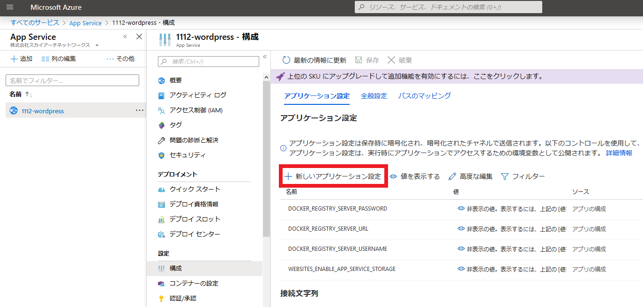643x307 pixels.
Task: Collapse the App Service list panel
Action: coord(125,37)
